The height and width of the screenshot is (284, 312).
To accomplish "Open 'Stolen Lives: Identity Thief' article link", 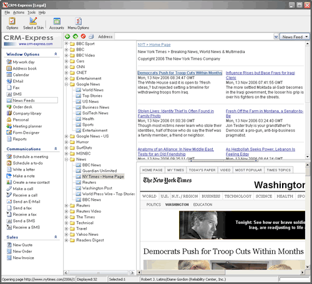I will pos(176,114).
